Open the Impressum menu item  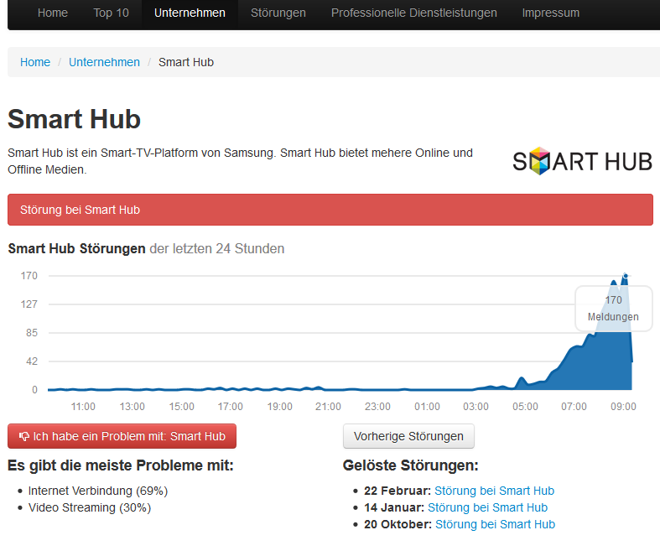click(x=551, y=13)
